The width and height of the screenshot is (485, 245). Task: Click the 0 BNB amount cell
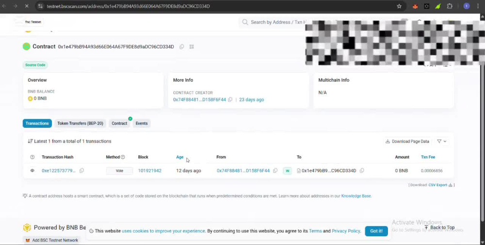(x=401, y=170)
